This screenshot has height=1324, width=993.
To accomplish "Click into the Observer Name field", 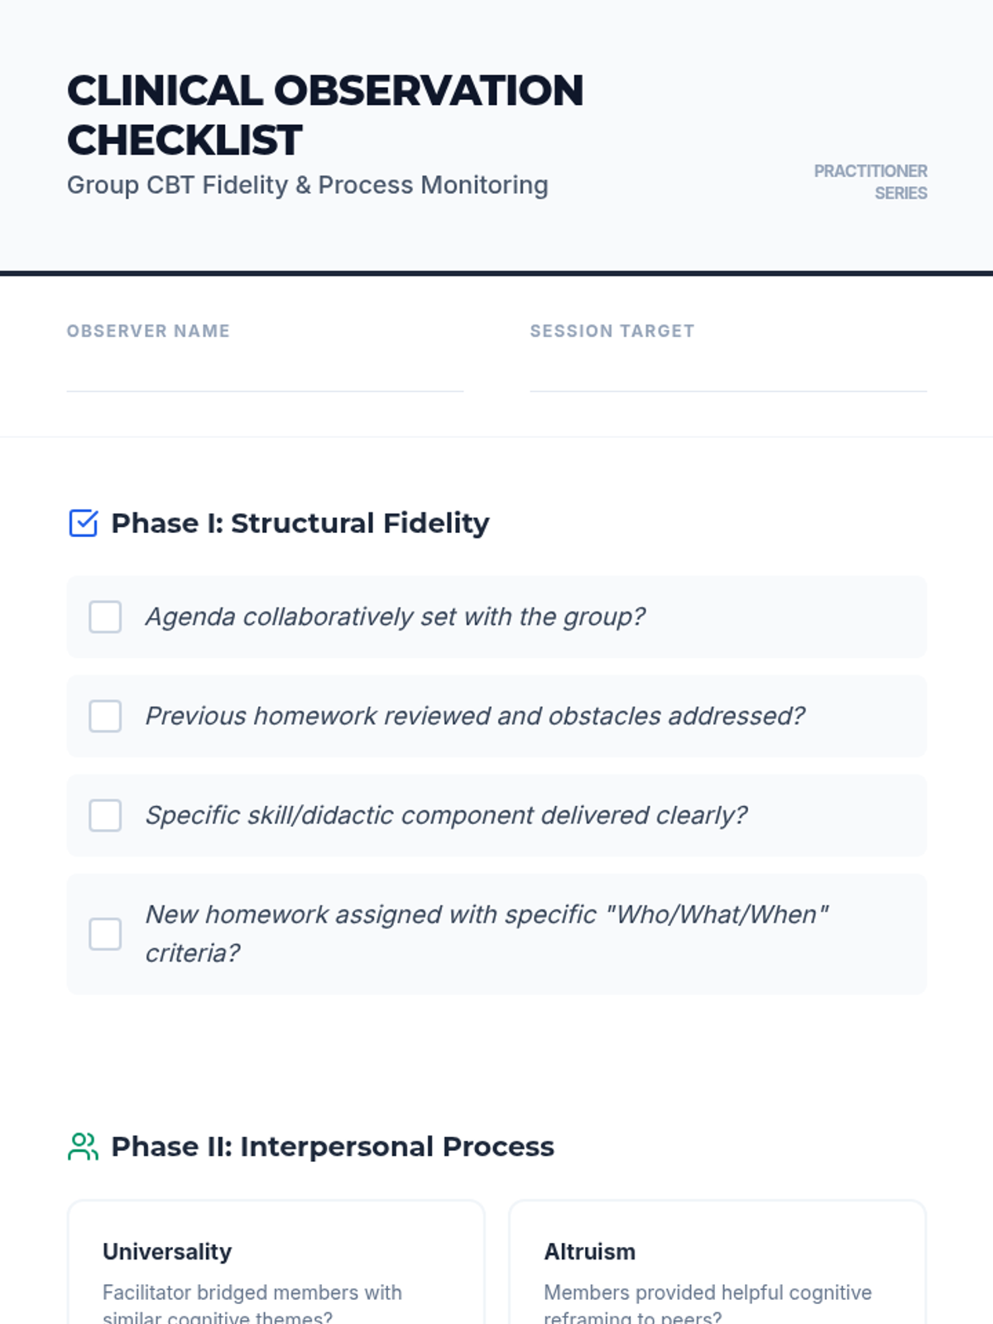I will [265, 374].
